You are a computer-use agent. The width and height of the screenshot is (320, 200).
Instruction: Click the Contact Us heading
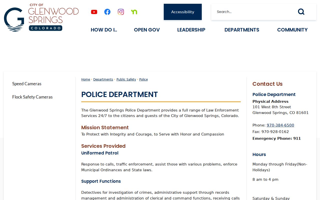(267, 84)
